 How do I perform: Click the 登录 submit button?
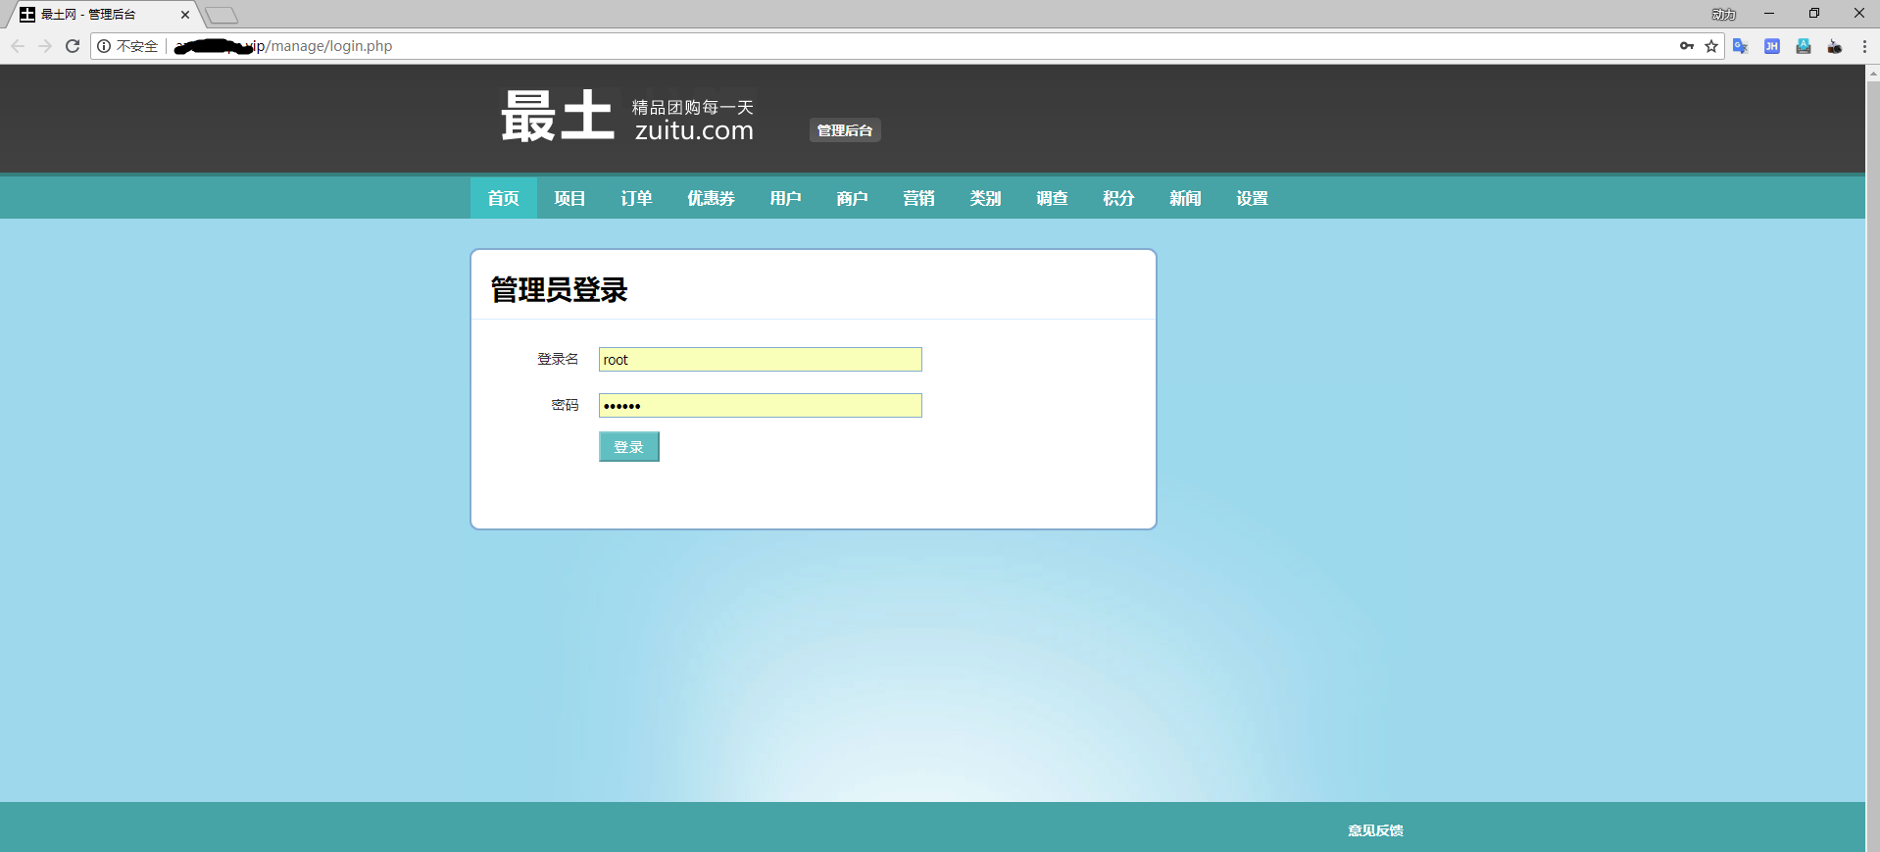coord(629,447)
